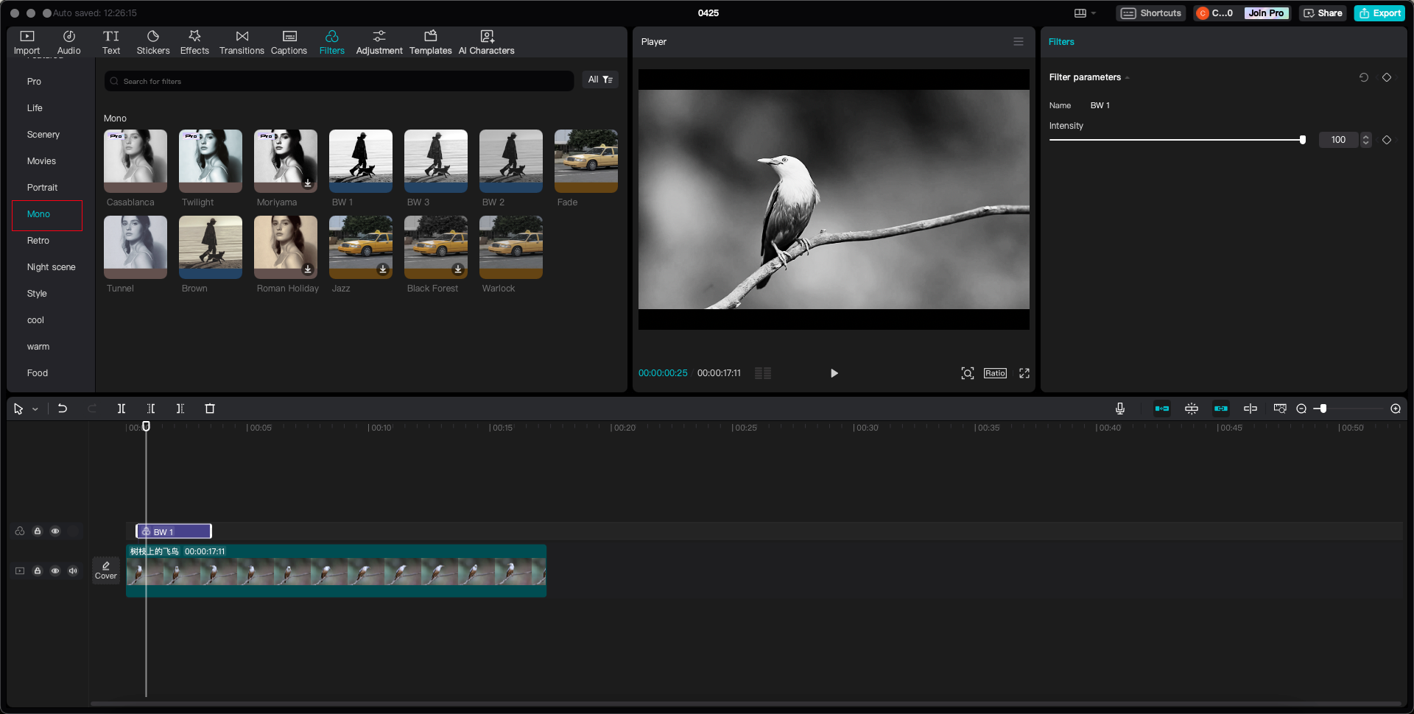
Task: Mute the main video track audio
Action: pos(73,571)
